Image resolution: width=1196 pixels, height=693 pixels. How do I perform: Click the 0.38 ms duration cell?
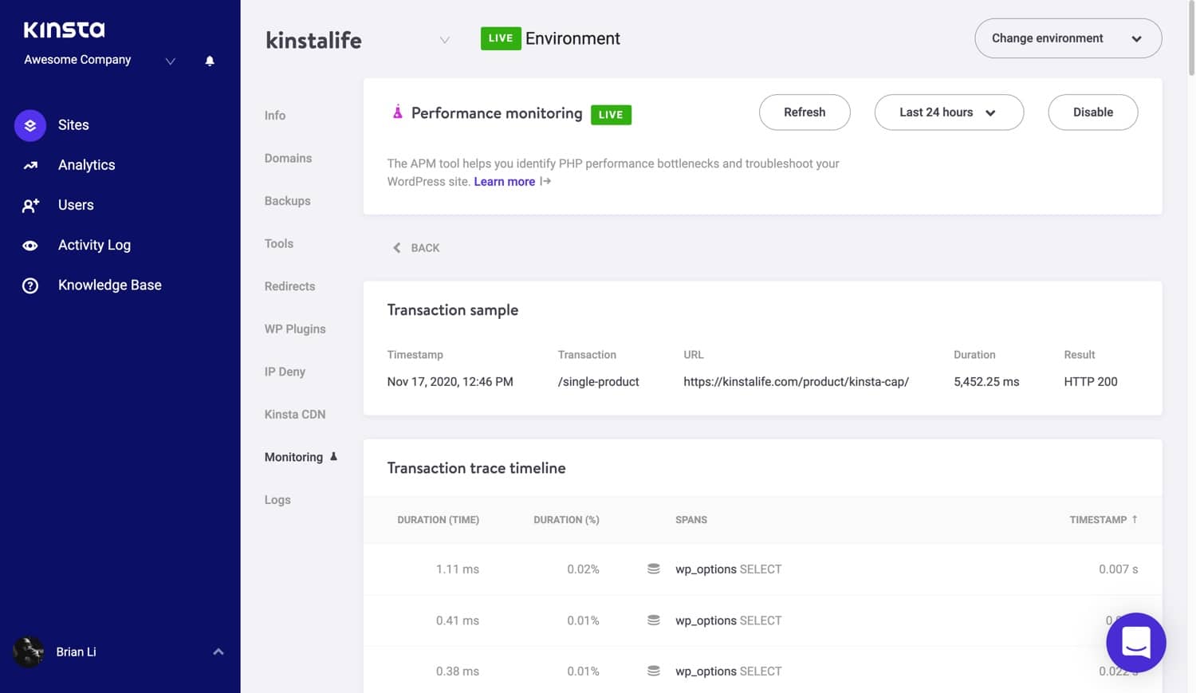coord(457,671)
